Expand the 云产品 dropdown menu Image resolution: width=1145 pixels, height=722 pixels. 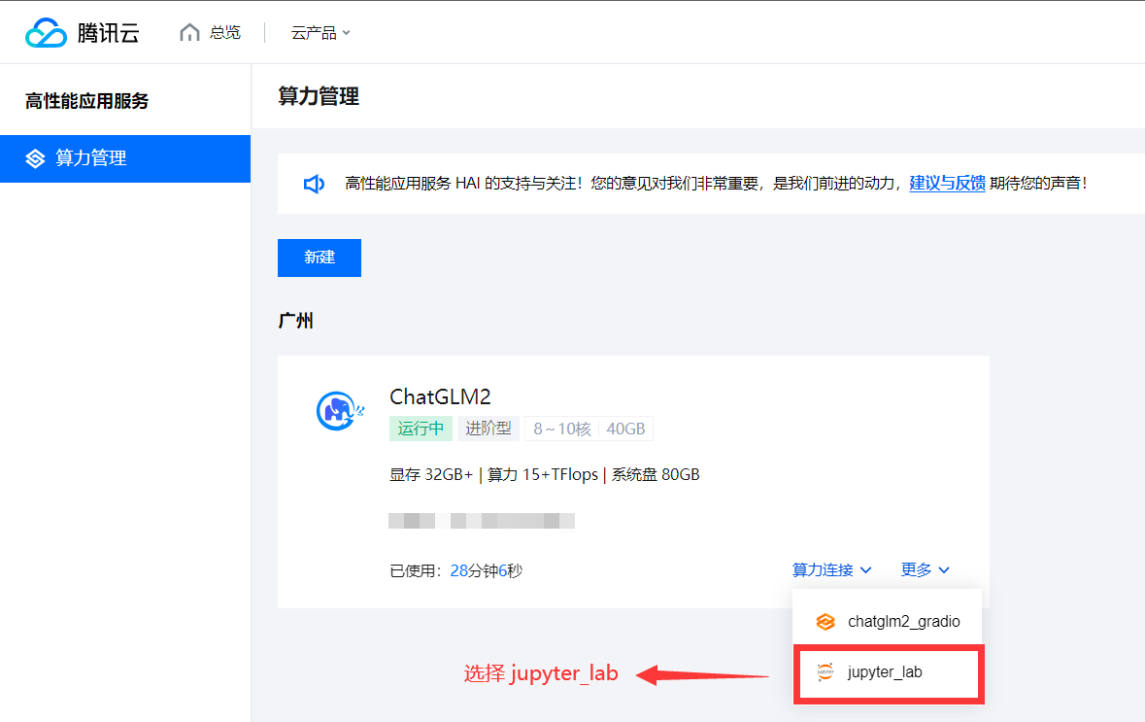tap(320, 32)
